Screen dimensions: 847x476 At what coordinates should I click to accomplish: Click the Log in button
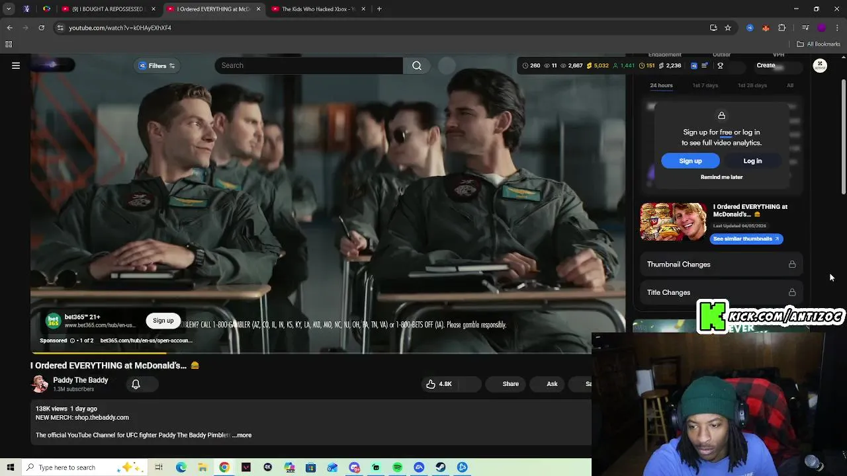752,161
